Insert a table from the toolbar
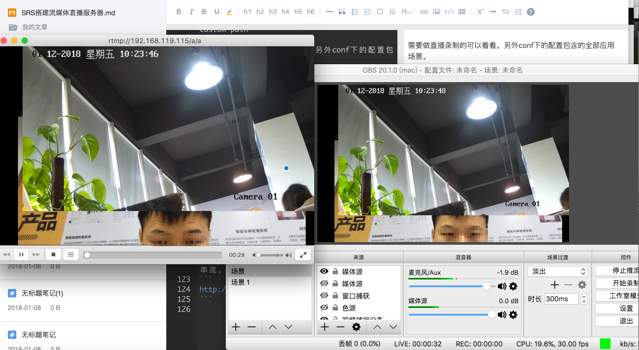The image size is (639, 350). tap(462, 12)
